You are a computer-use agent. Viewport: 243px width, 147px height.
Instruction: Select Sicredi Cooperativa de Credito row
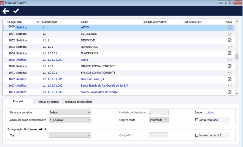pyautogui.click(x=119, y=92)
